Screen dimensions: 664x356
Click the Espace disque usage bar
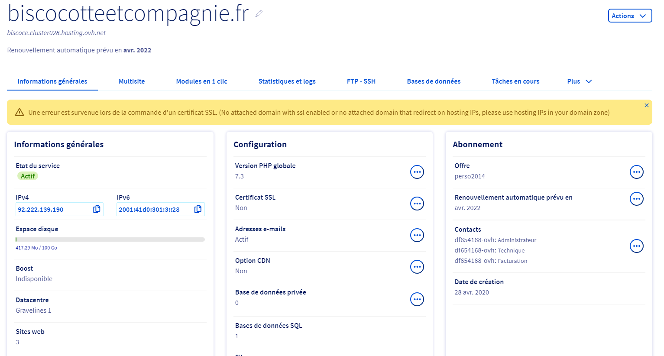pyautogui.click(x=110, y=239)
